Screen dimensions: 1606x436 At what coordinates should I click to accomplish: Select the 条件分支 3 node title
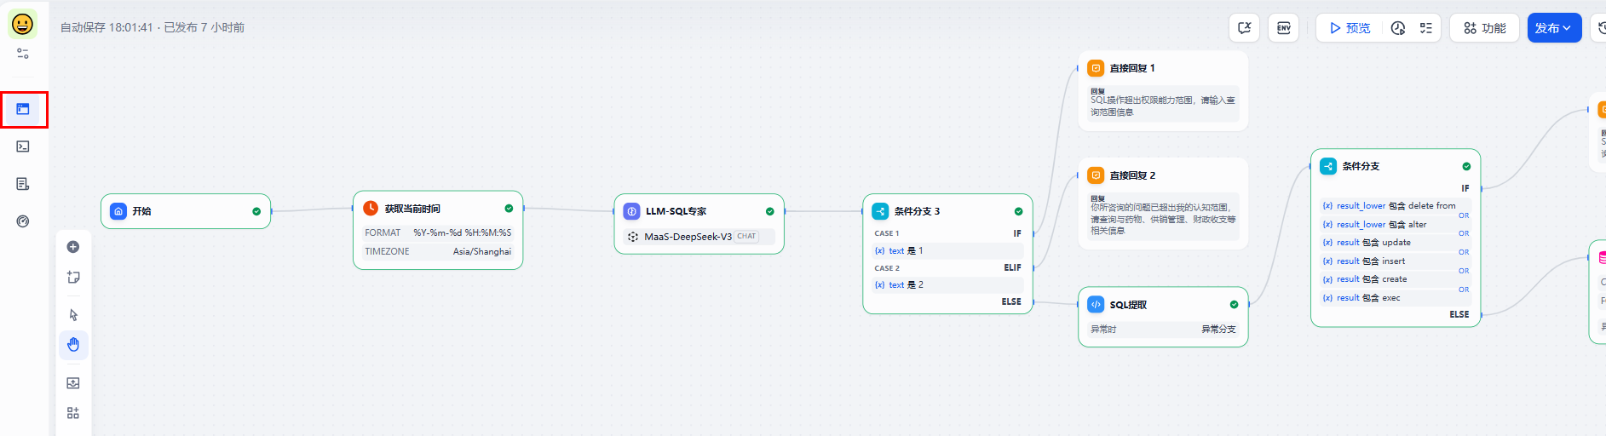[917, 211]
